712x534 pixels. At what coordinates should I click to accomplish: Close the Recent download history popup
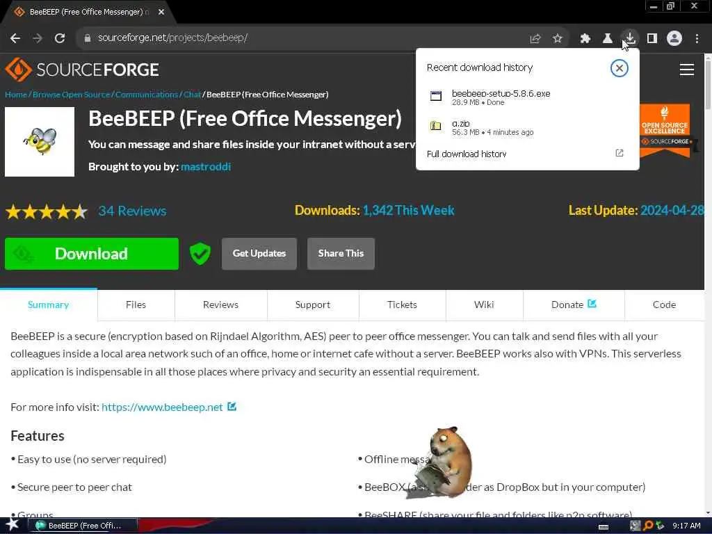click(619, 68)
